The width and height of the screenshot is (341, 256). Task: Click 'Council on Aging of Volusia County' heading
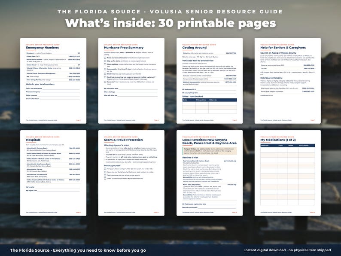[x=278, y=53]
